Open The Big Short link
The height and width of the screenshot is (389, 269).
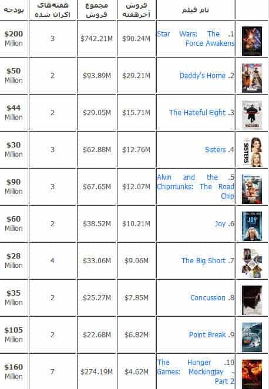(203, 260)
